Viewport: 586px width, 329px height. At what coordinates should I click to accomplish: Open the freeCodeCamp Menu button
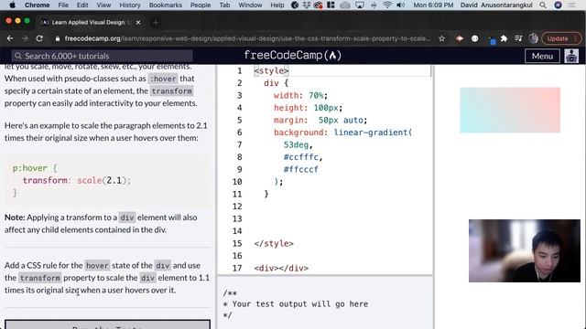[542, 56]
